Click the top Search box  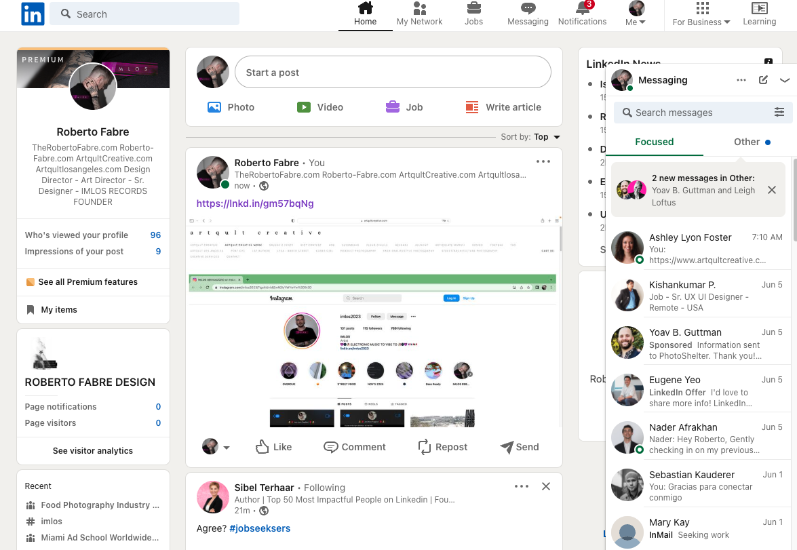[x=144, y=14]
